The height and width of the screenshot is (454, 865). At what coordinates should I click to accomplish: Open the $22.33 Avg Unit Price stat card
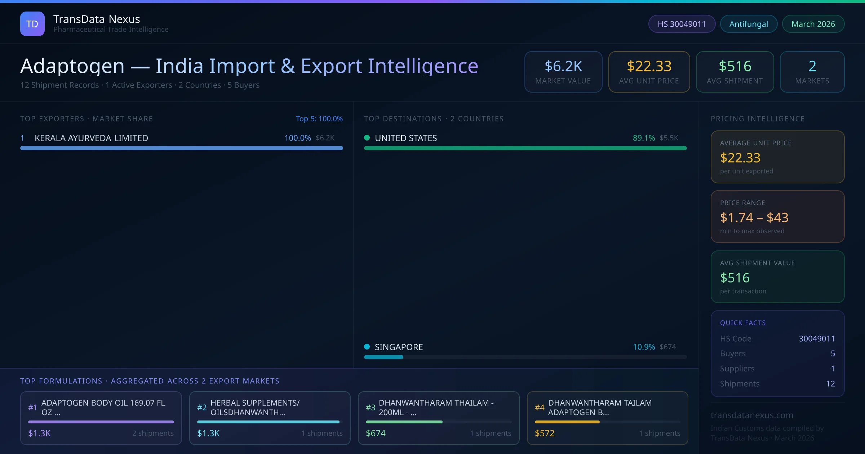pos(649,72)
